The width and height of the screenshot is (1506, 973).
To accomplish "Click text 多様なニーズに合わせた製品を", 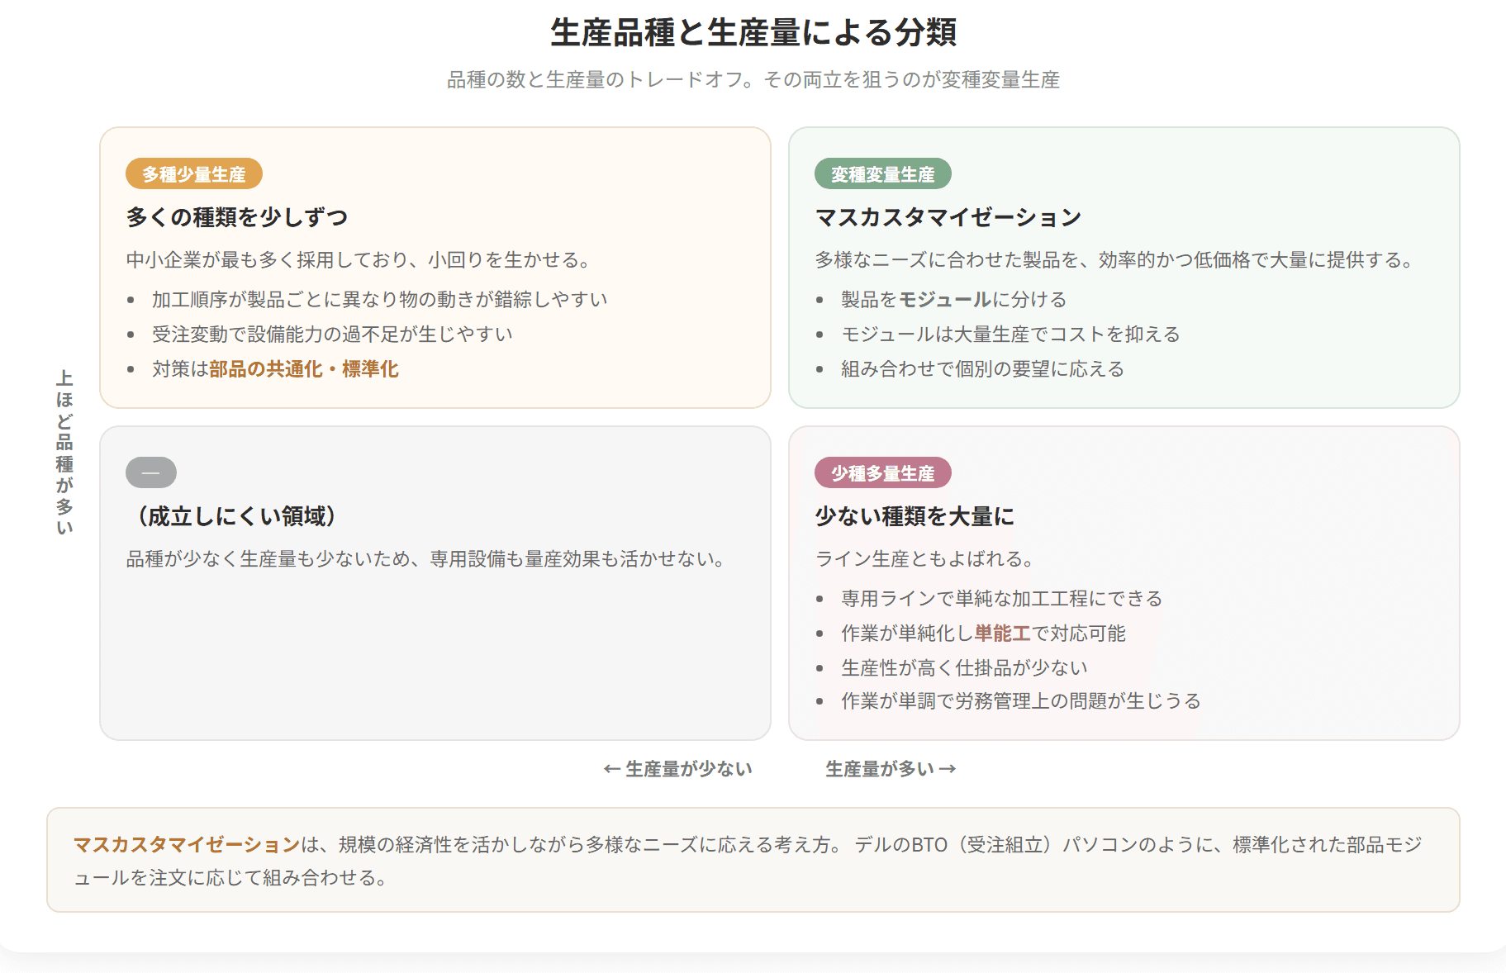I will [947, 260].
